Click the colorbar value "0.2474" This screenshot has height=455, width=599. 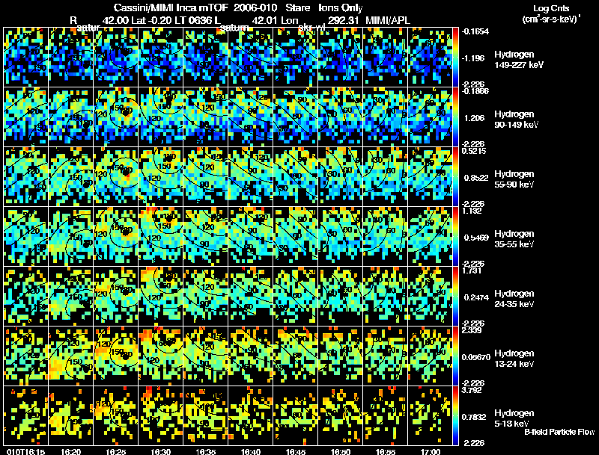tap(476, 297)
